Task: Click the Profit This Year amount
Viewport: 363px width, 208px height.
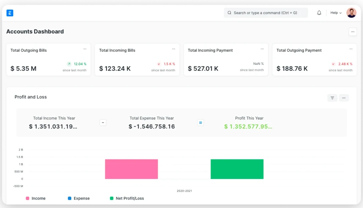Action: click(248, 127)
